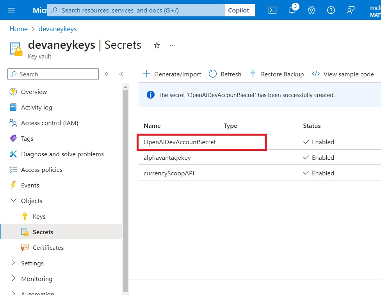Viewport: 381px width, 295px height.
Task: Collapse the sidebar with double chevron
Action: tap(121, 74)
